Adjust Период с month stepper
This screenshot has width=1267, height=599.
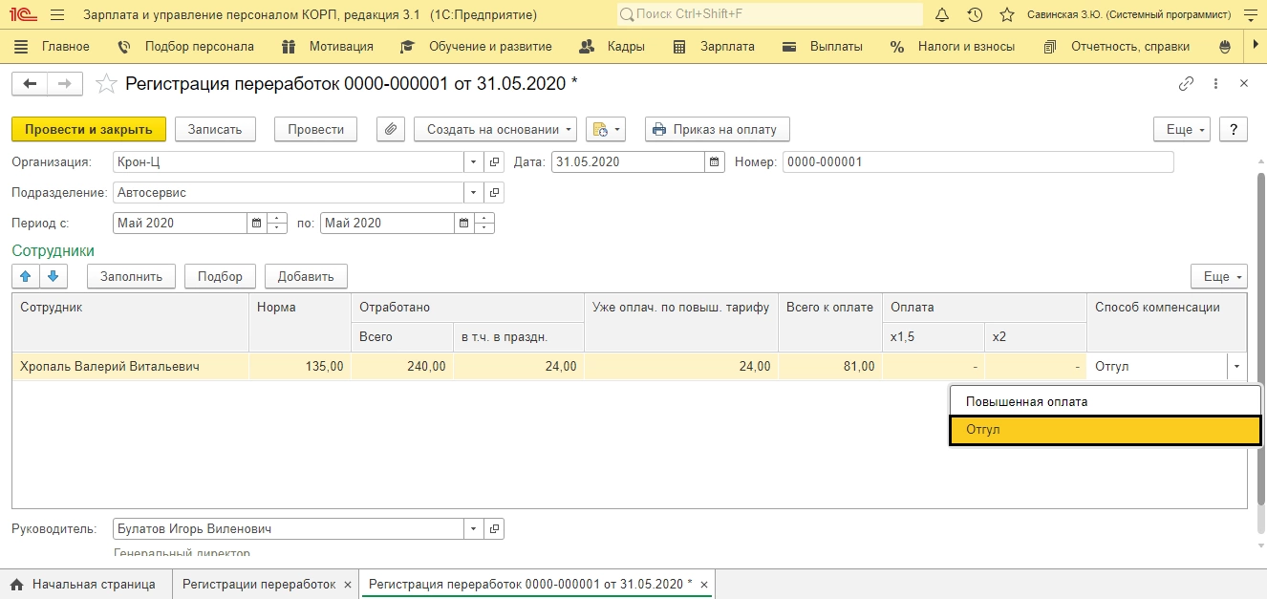point(276,224)
